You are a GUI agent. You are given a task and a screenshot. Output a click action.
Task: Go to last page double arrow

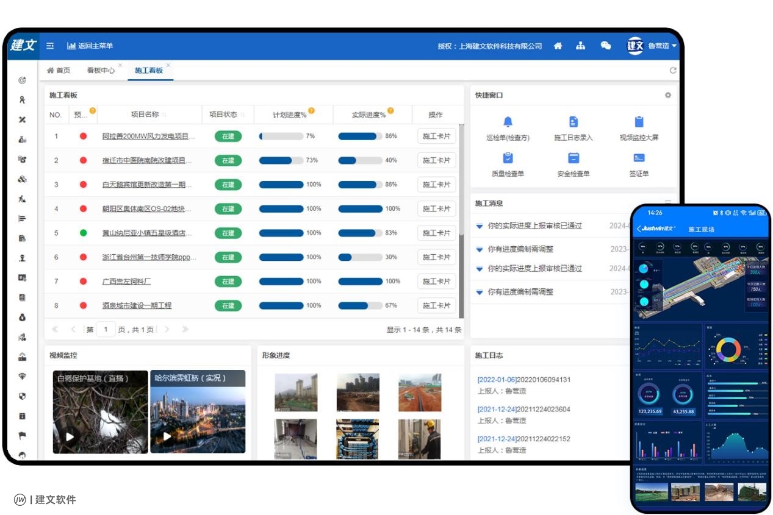(185, 330)
